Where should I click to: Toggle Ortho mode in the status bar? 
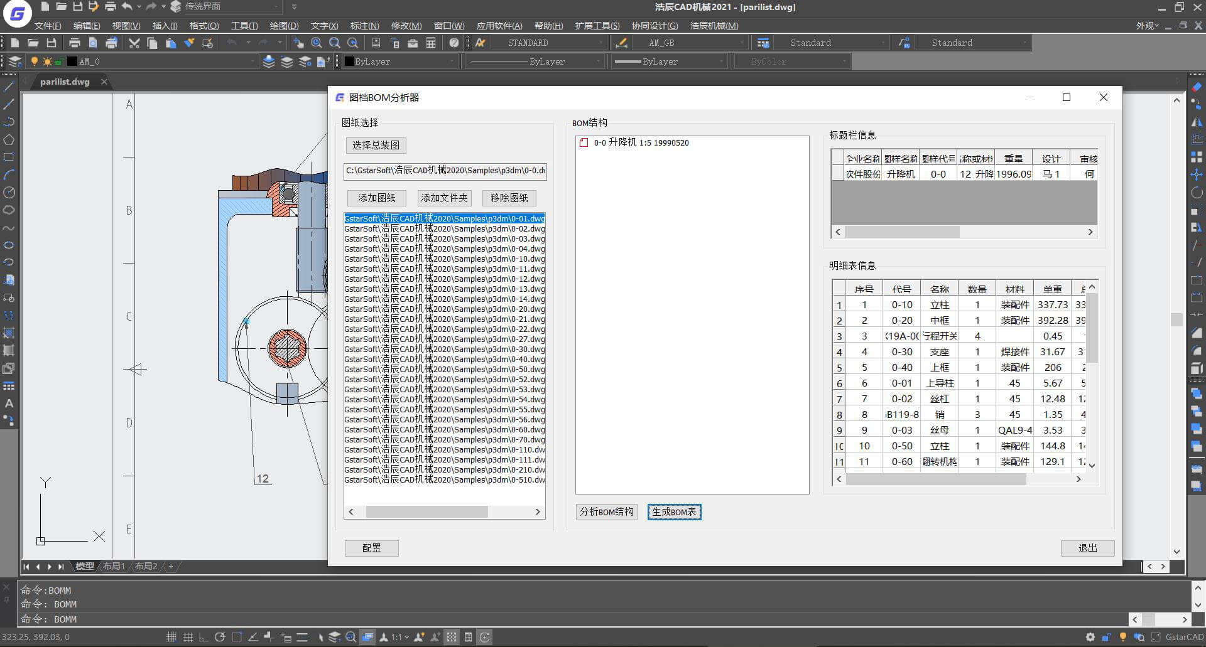(203, 637)
